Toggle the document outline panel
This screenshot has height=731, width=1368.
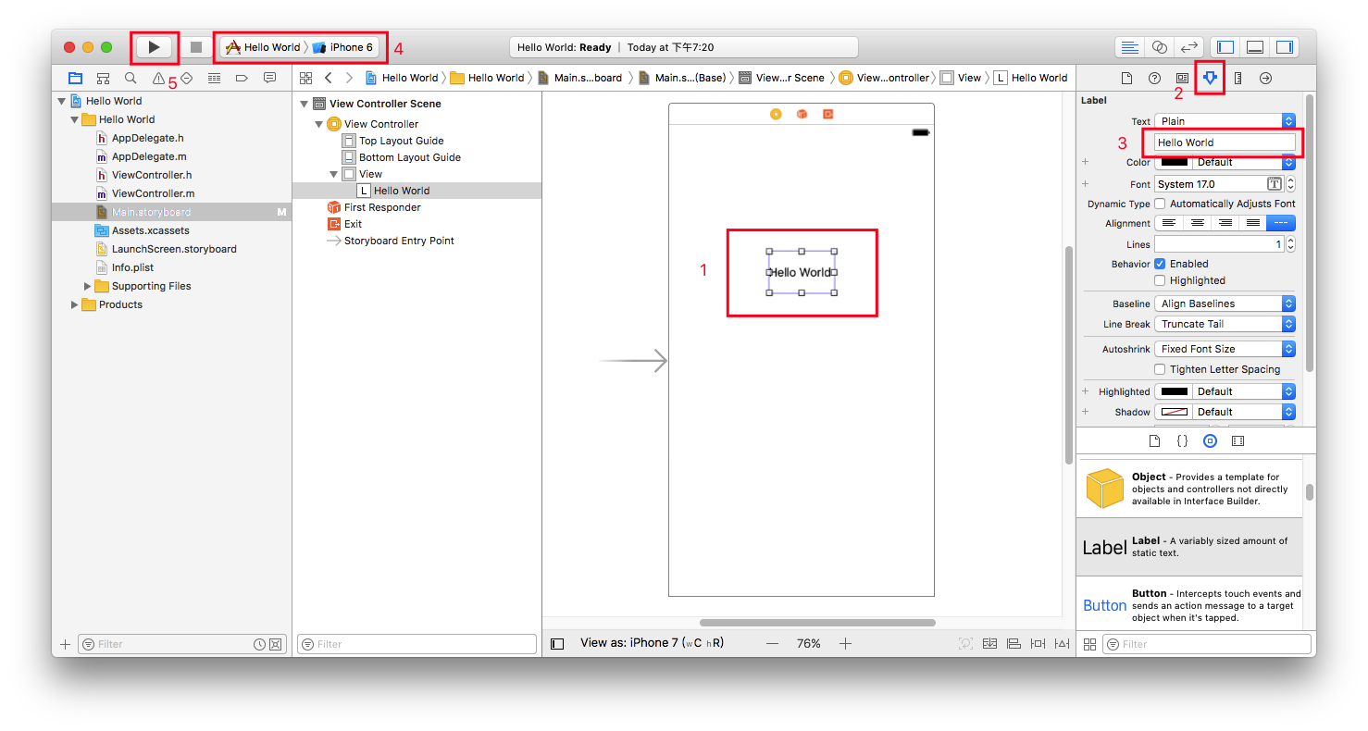[x=557, y=643]
